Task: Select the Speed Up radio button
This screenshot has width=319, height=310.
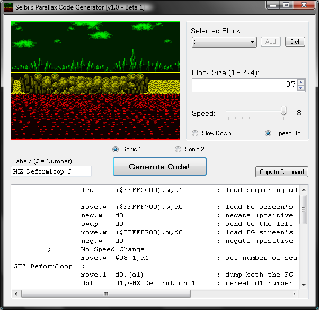Action: click(268, 133)
